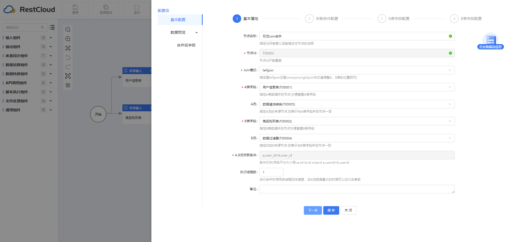Expand the 通用组件 category
Viewport: 510px width, 242px height.
click(x=51, y=110)
